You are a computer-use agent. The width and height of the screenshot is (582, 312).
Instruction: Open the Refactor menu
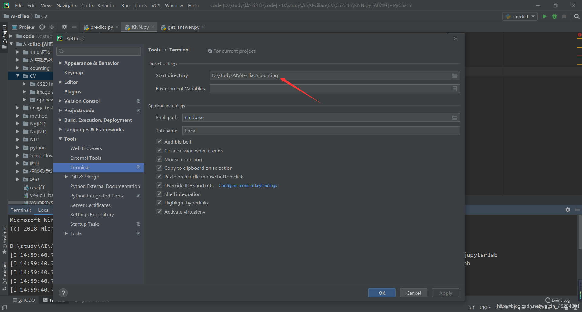(x=107, y=5)
